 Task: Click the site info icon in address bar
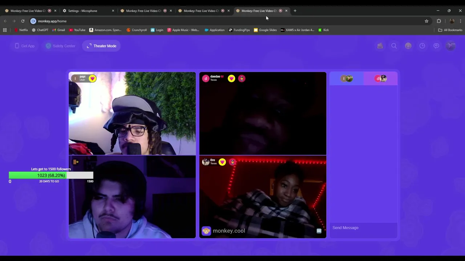tap(33, 21)
